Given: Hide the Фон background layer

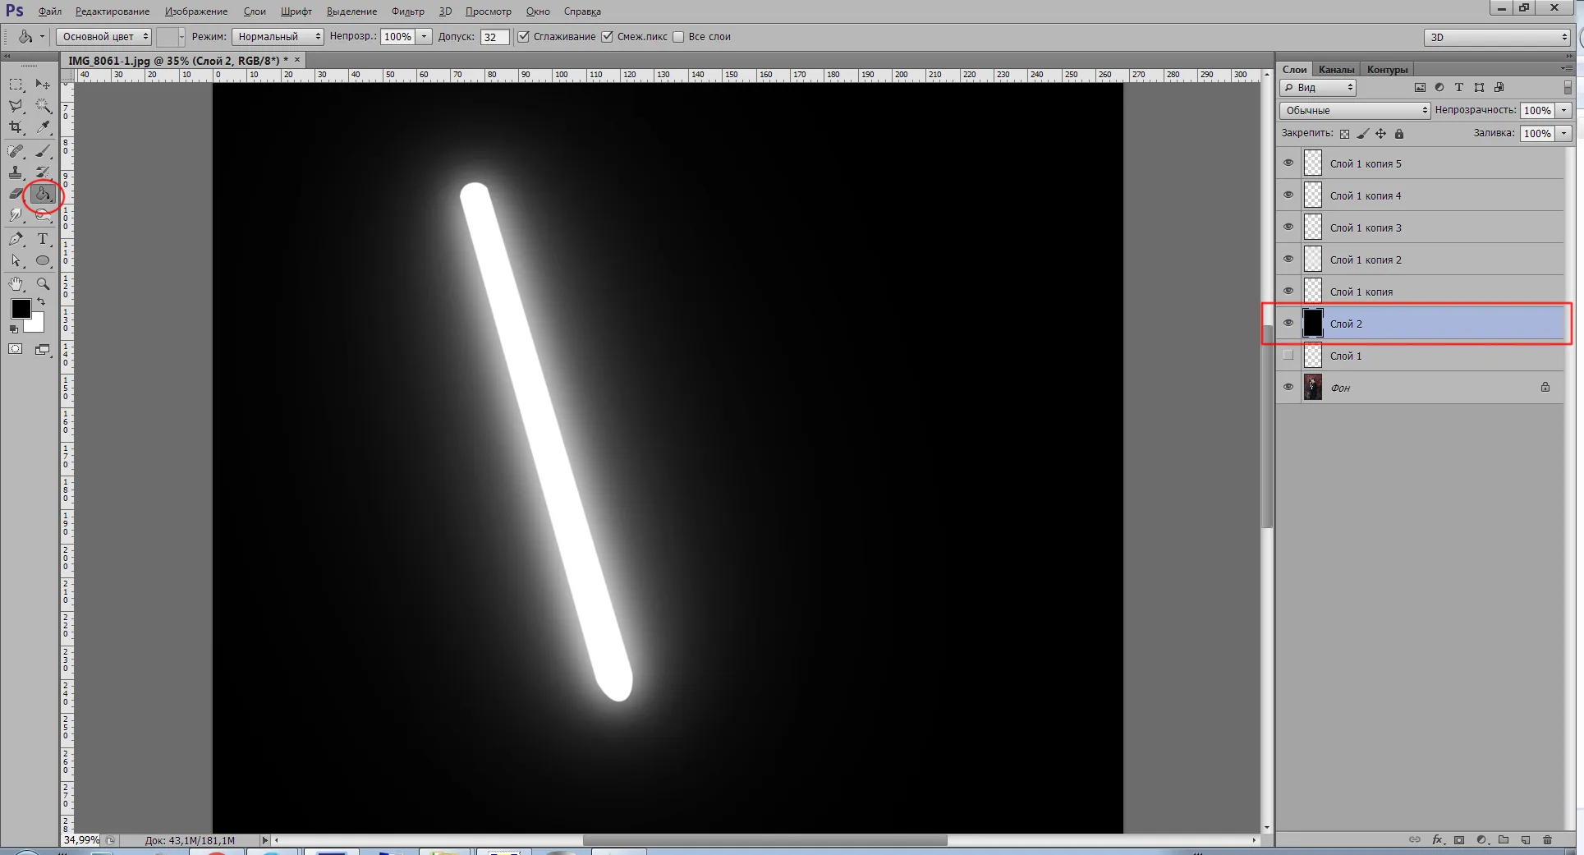Looking at the screenshot, I should pos(1288,388).
